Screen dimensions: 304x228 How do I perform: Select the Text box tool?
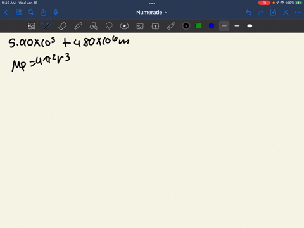155,26
